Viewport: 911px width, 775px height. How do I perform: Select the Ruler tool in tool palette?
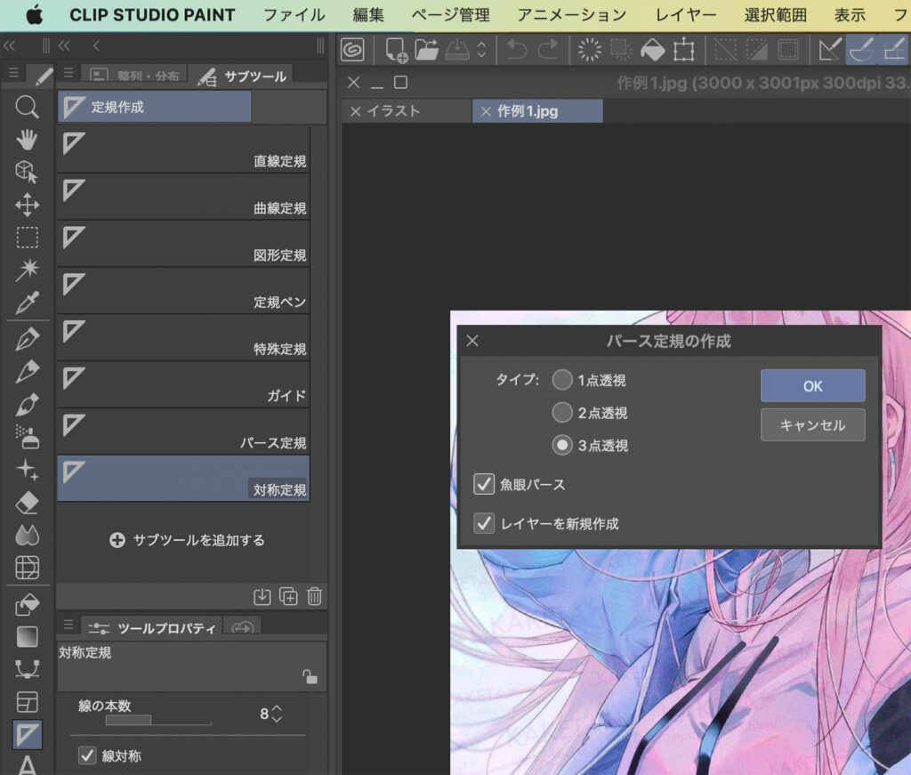tap(28, 734)
